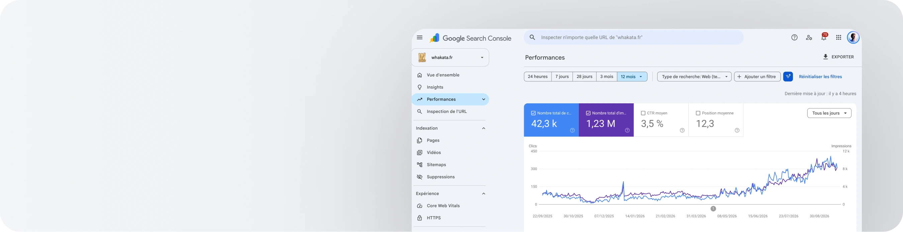Click the plus icon in Ajouter un filtre
The image size is (903, 232).
point(739,77)
